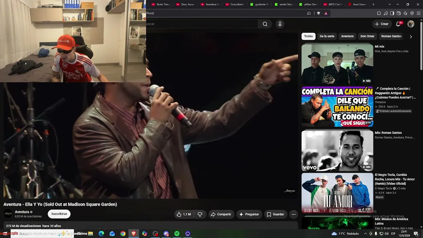Screen dimensions: 423x238
Task: Select the 'De la serie' filter chip
Action: pos(327,36)
